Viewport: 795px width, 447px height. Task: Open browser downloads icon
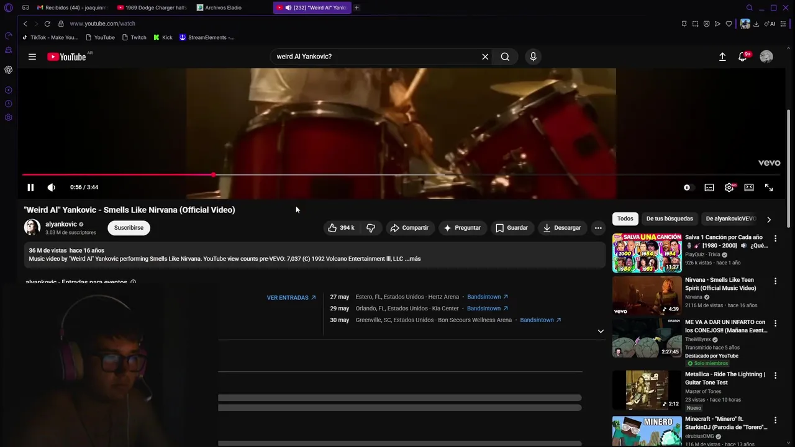coord(756,24)
